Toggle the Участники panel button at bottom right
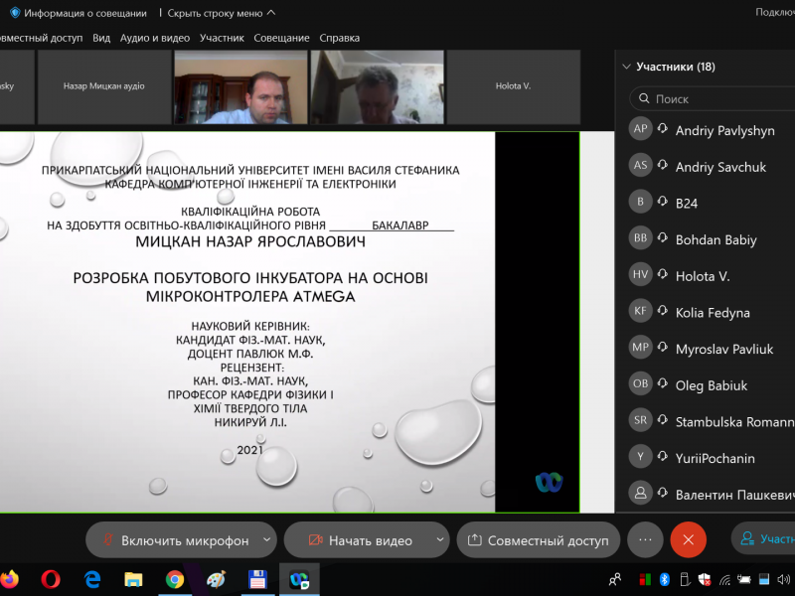The image size is (795, 596). (x=765, y=539)
